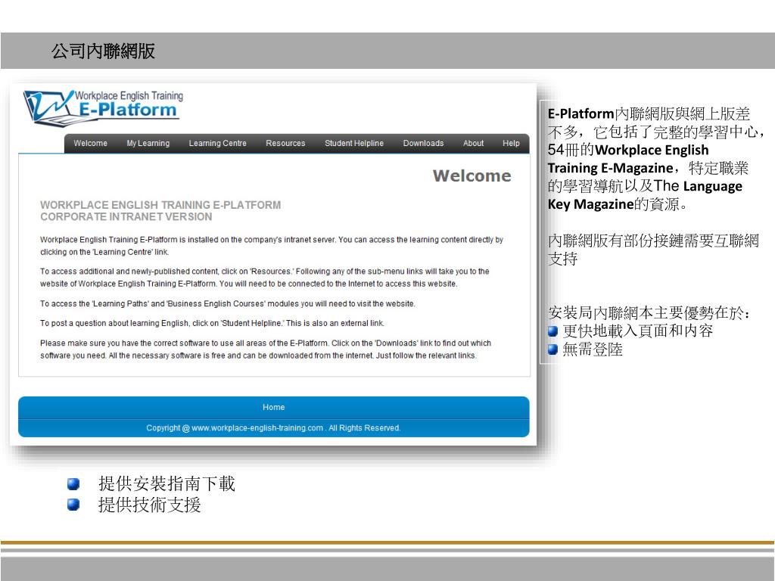
Task: Click the bold 'Workplace English' text in the side panel
Action: tap(652, 150)
